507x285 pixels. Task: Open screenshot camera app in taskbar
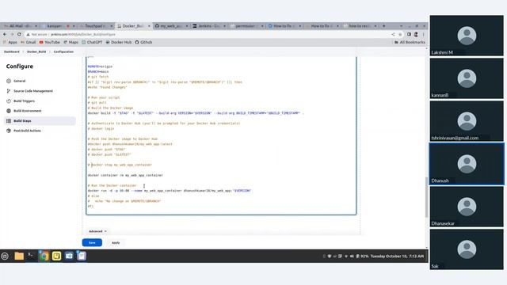click(69, 256)
